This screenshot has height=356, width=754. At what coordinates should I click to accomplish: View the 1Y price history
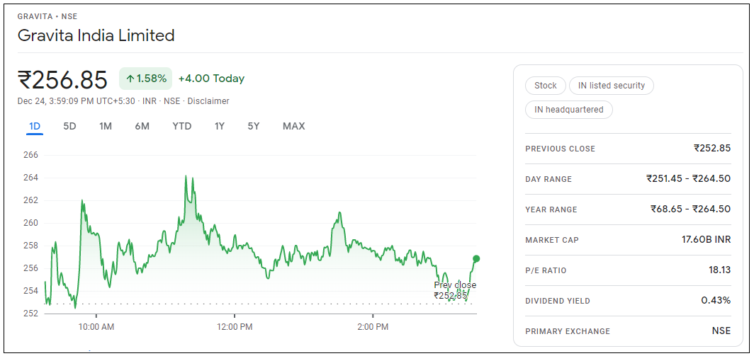pyautogui.click(x=219, y=127)
